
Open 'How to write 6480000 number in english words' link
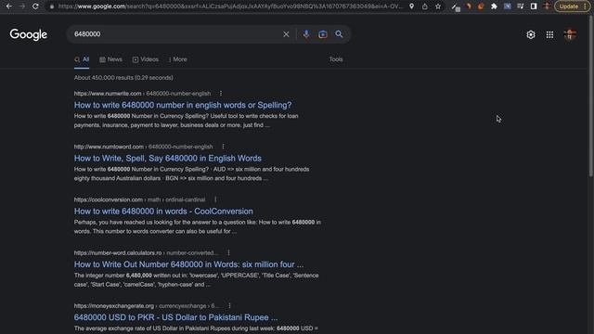coord(183,105)
